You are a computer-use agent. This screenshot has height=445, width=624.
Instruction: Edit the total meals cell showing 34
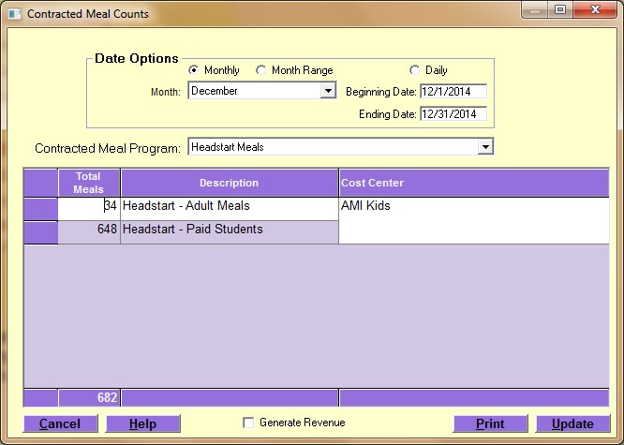(x=89, y=206)
